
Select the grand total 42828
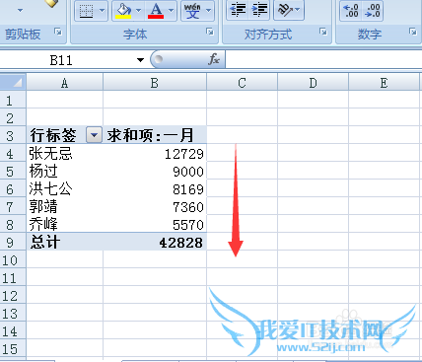(155, 242)
